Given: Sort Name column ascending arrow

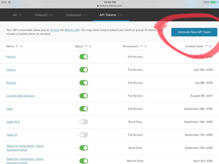Looking at the screenshot, I should coord(21,46).
